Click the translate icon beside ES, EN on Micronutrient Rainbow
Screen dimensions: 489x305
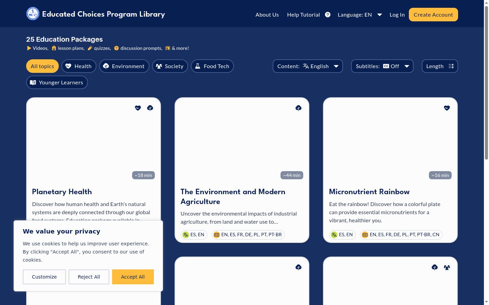tap(334, 235)
